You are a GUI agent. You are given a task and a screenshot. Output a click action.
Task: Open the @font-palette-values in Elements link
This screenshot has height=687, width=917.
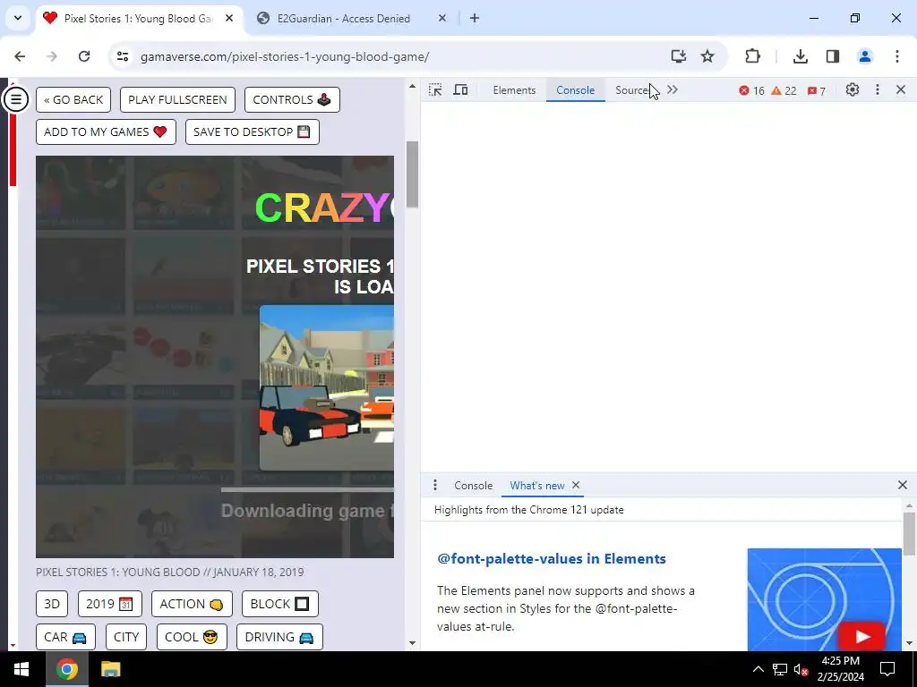[x=552, y=558]
